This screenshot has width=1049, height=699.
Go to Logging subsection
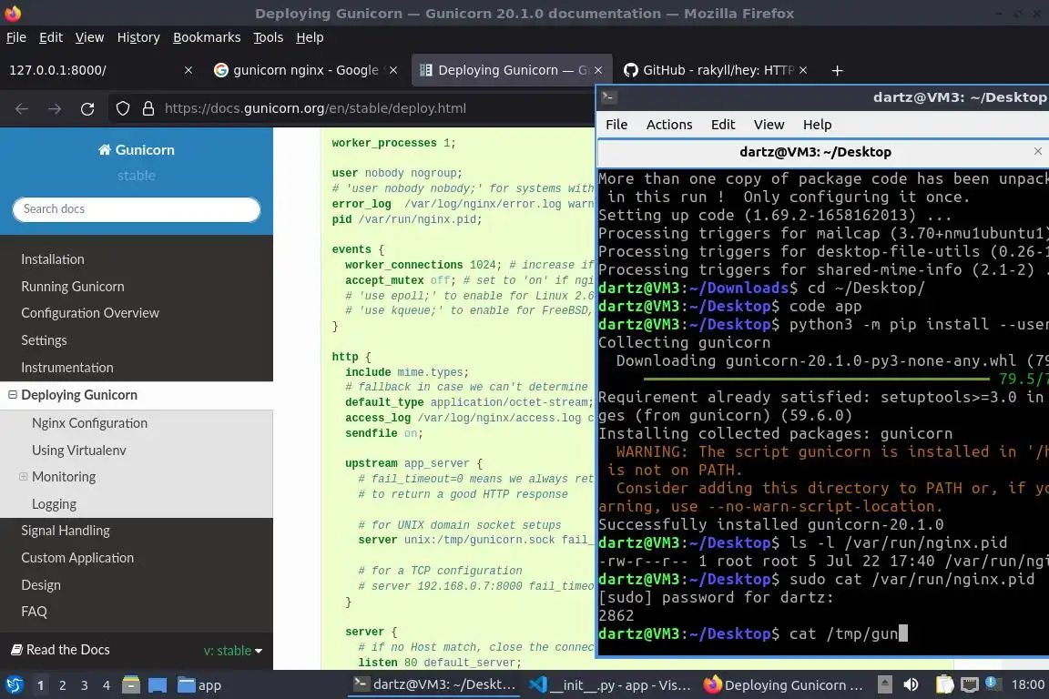pos(55,503)
